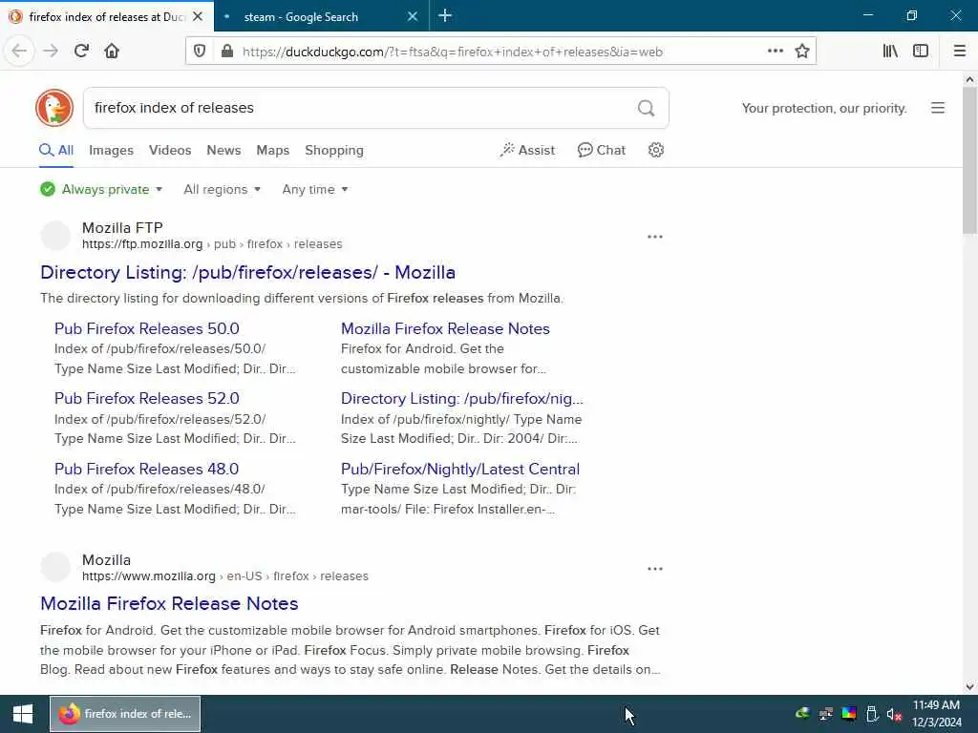The height and width of the screenshot is (733, 978).
Task: Close the DuckDuckGo search tab
Action: pyautogui.click(x=198, y=17)
